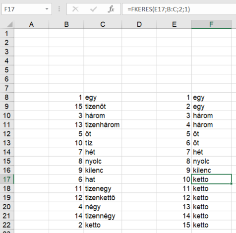
Task: Open Insert Function fx dialog
Action: coord(111,9)
